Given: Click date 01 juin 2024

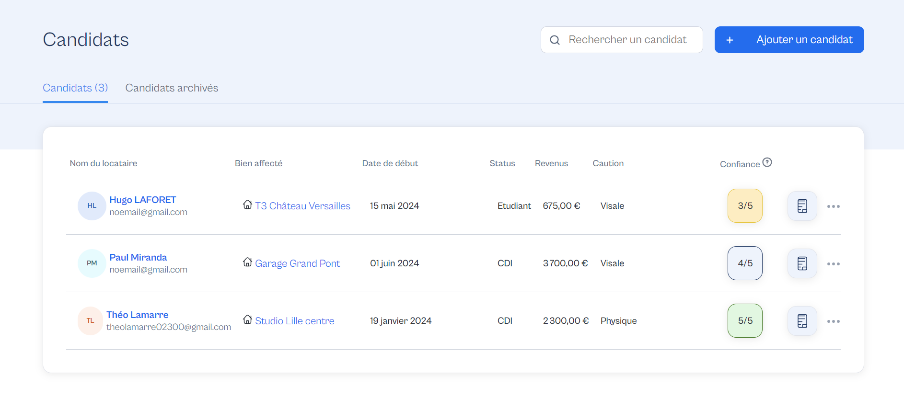Looking at the screenshot, I should (x=394, y=263).
